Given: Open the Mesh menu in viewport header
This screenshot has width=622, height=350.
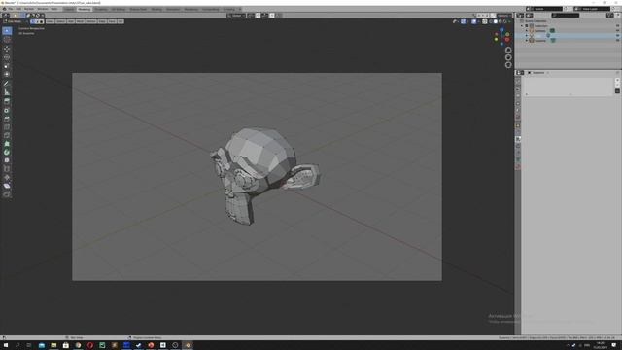Looking at the screenshot, I should (80, 21).
